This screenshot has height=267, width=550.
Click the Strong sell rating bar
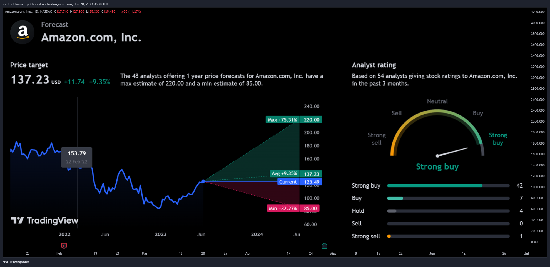tap(448, 236)
